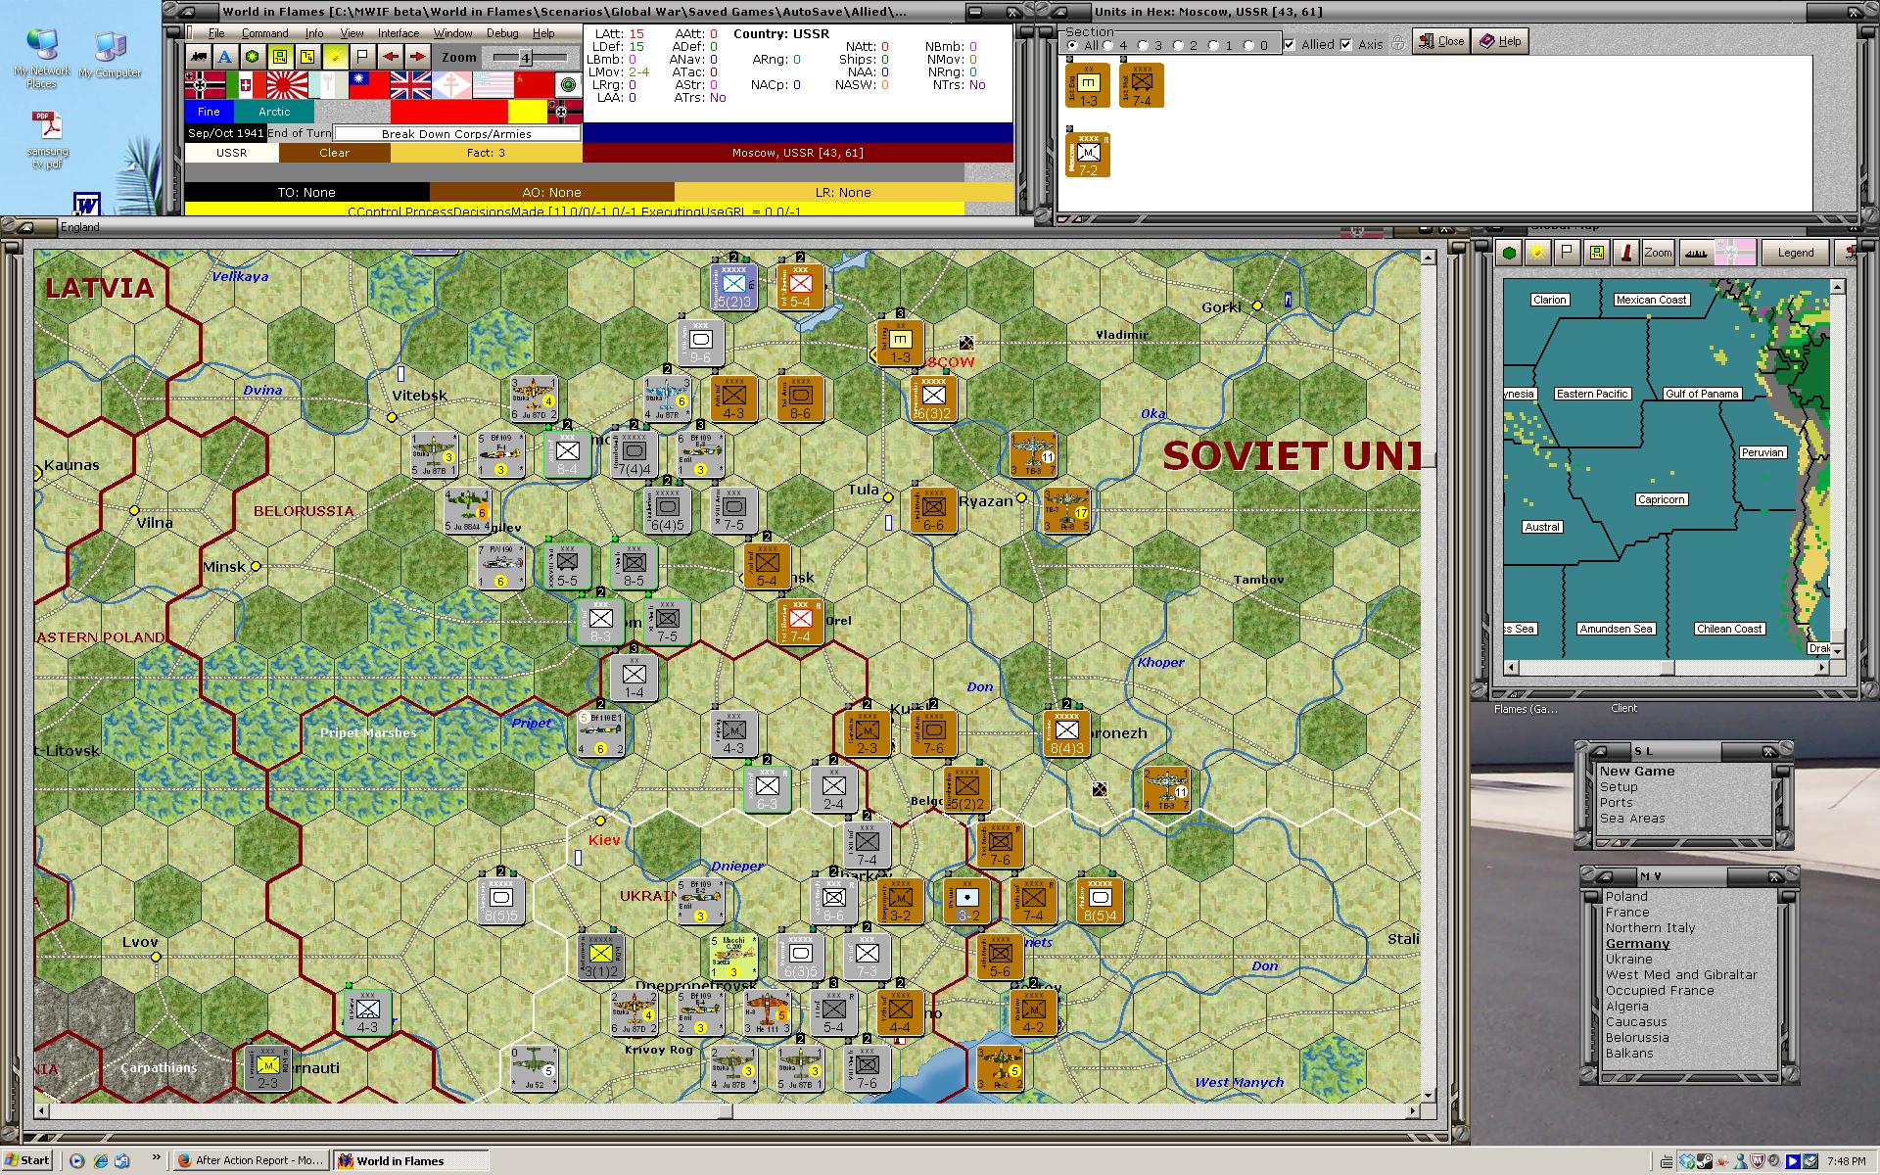Click the yellow unit counter toolbar icon
The image size is (1880, 1175).
pyautogui.click(x=280, y=57)
